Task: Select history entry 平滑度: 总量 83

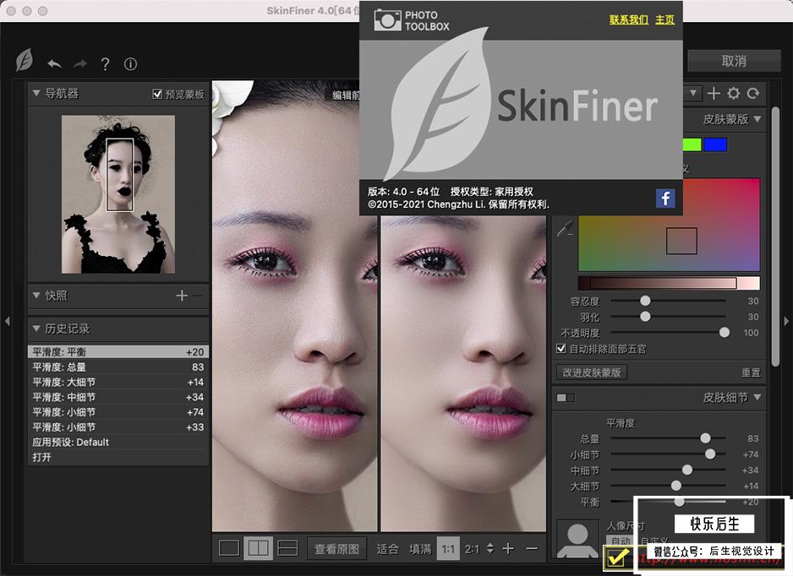Action: pos(118,367)
